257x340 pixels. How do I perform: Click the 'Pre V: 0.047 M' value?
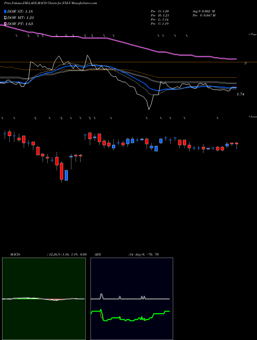204,15
